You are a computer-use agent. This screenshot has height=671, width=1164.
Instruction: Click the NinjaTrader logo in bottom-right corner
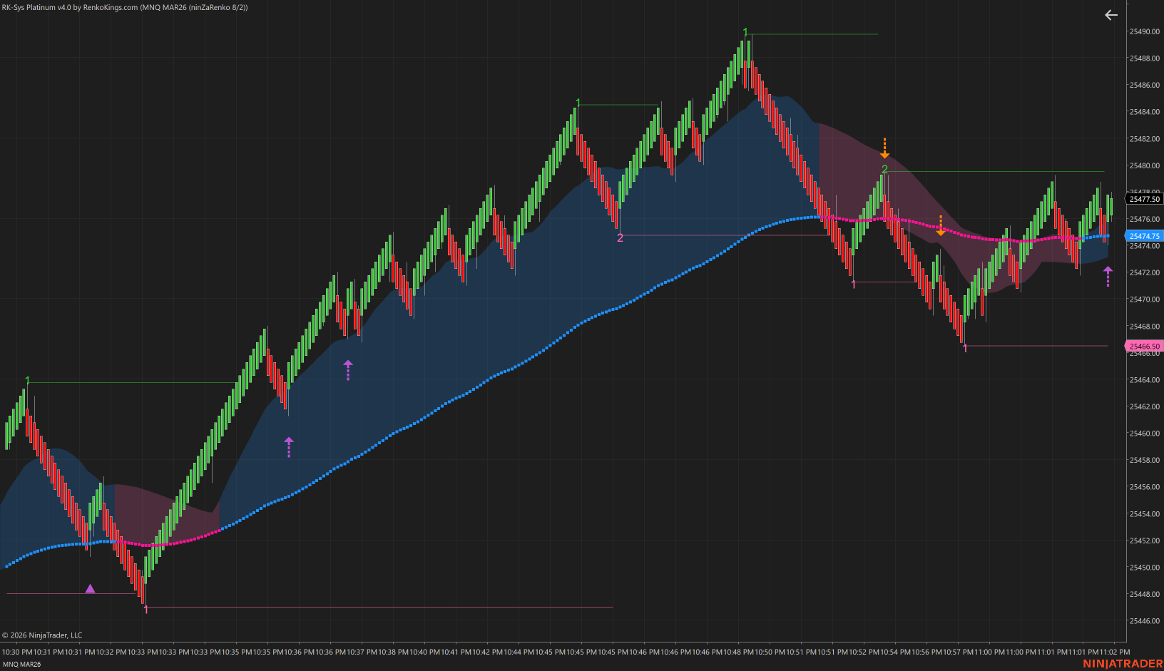[x=1122, y=664]
